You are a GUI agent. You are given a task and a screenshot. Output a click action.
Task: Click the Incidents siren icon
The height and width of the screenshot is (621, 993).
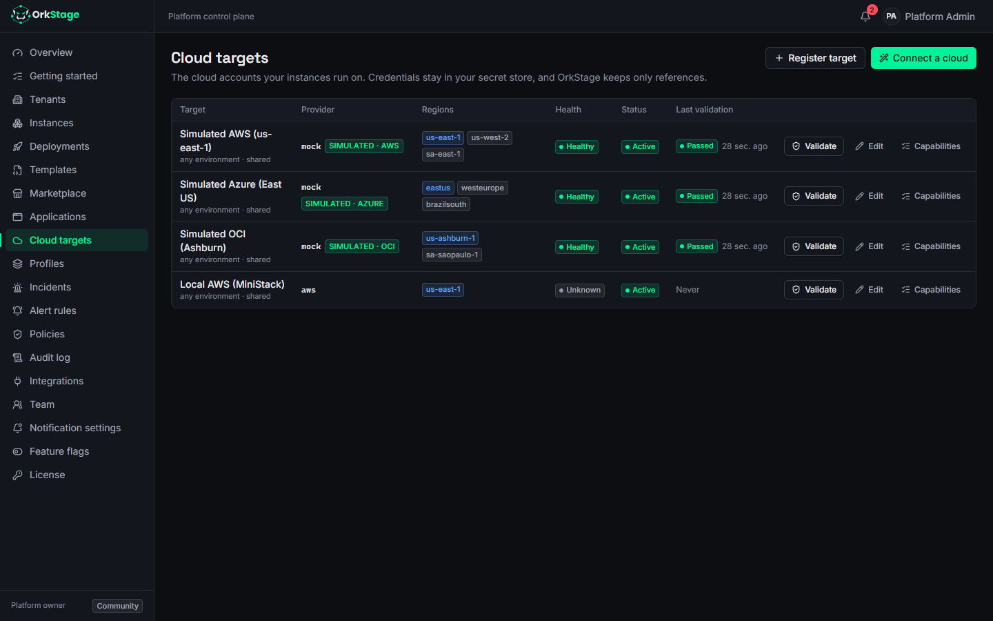pyautogui.click(x=18, y=287)
